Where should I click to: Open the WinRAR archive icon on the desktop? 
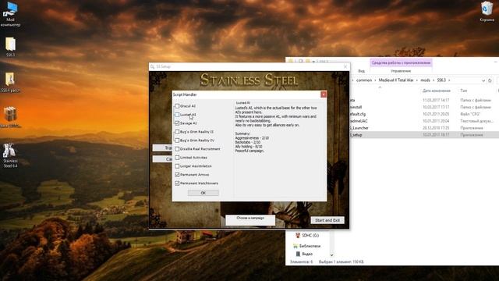10,117
